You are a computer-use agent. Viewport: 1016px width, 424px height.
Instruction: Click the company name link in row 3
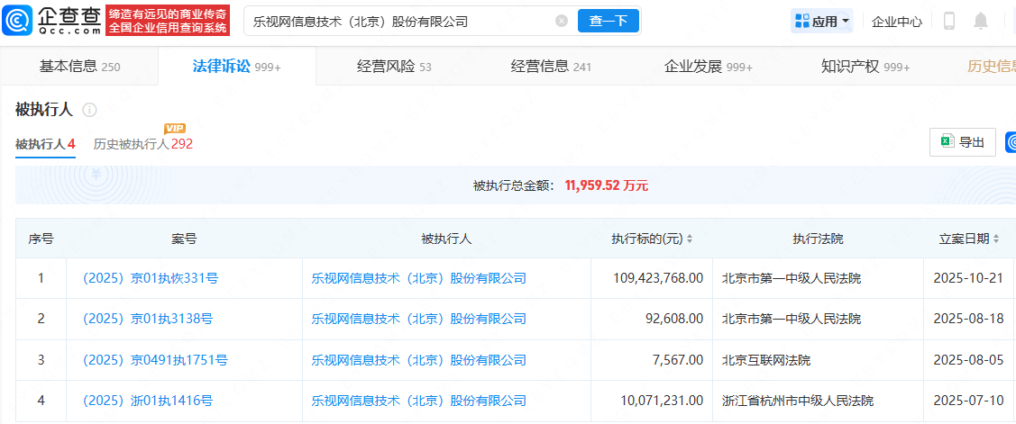(x=418, y=360)
